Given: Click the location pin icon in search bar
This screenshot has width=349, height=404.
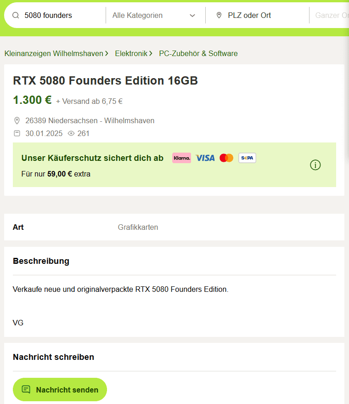Looking at the screenshot, I should click(219, 16).
